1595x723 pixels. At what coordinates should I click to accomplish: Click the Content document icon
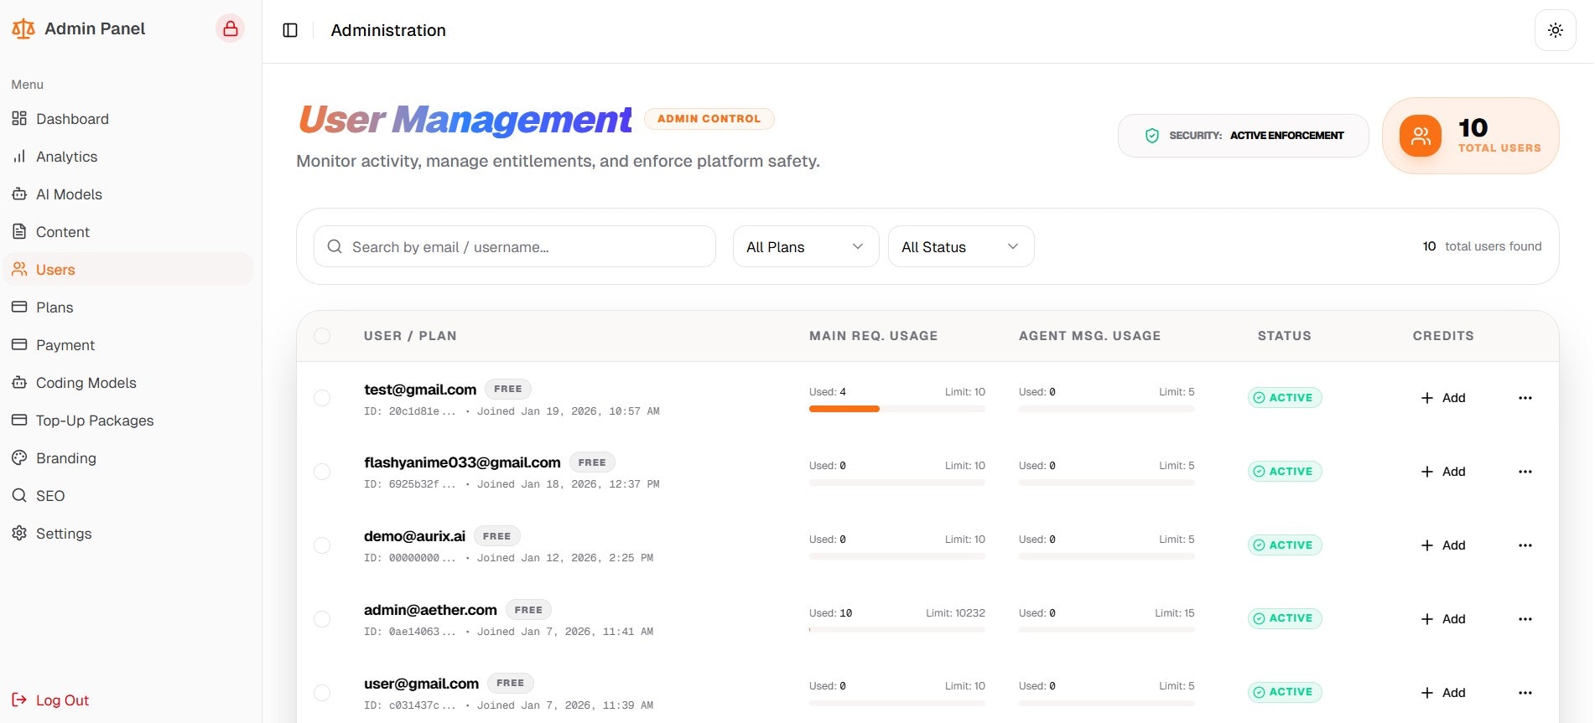pos(19,231)
